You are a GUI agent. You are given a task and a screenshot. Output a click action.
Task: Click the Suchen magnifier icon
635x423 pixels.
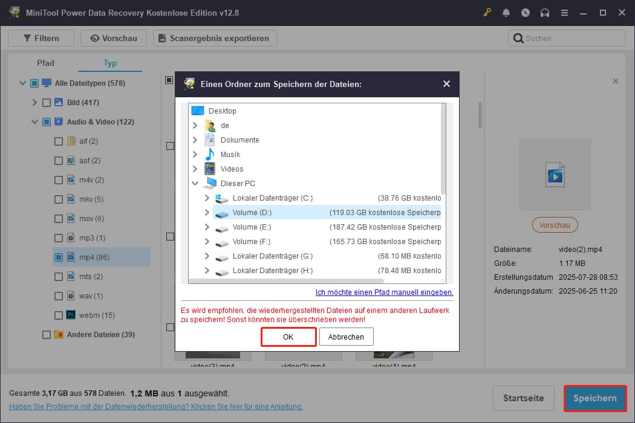519,37
